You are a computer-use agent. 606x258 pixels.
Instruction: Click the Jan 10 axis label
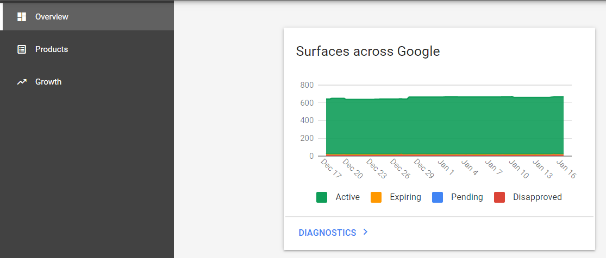pyautogui.click(x=518, y=169)
